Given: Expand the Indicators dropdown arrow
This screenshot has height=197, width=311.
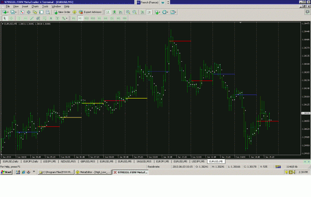Looking at the screenshot, I should [160, 12].
